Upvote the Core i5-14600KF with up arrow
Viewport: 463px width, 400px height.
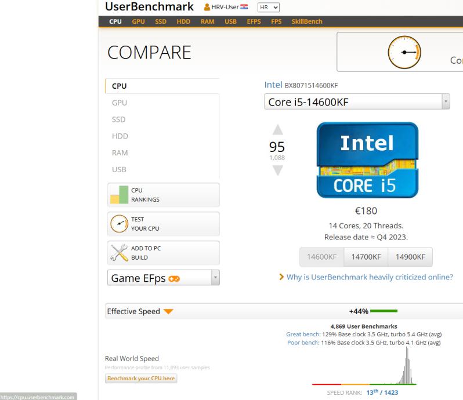point(277,129)
